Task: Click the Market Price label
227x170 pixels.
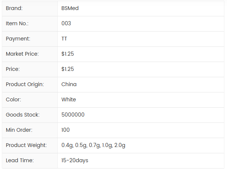Action: [x=22, y=54]
